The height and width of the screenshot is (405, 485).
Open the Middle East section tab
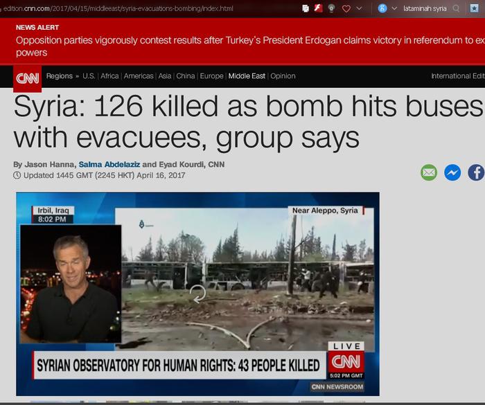(247, 76)
